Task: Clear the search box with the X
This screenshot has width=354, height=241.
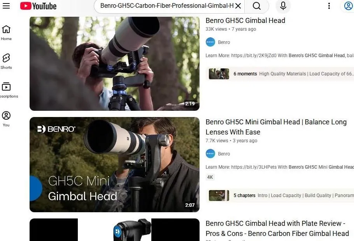Action: coord(238,6)
